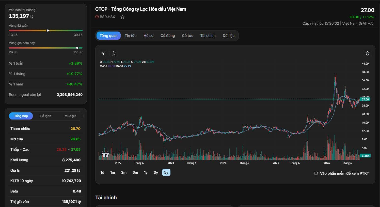The image size is (380, 207).
Task: Click the Giá trị value 221.25 tỷ
Action: [x=72, y=170]
